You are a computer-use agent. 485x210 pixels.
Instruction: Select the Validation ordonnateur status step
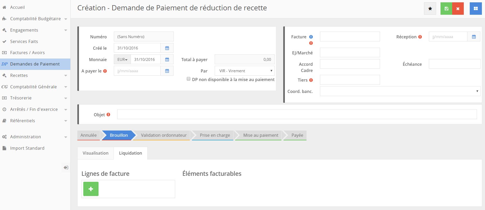pos(163,135)
